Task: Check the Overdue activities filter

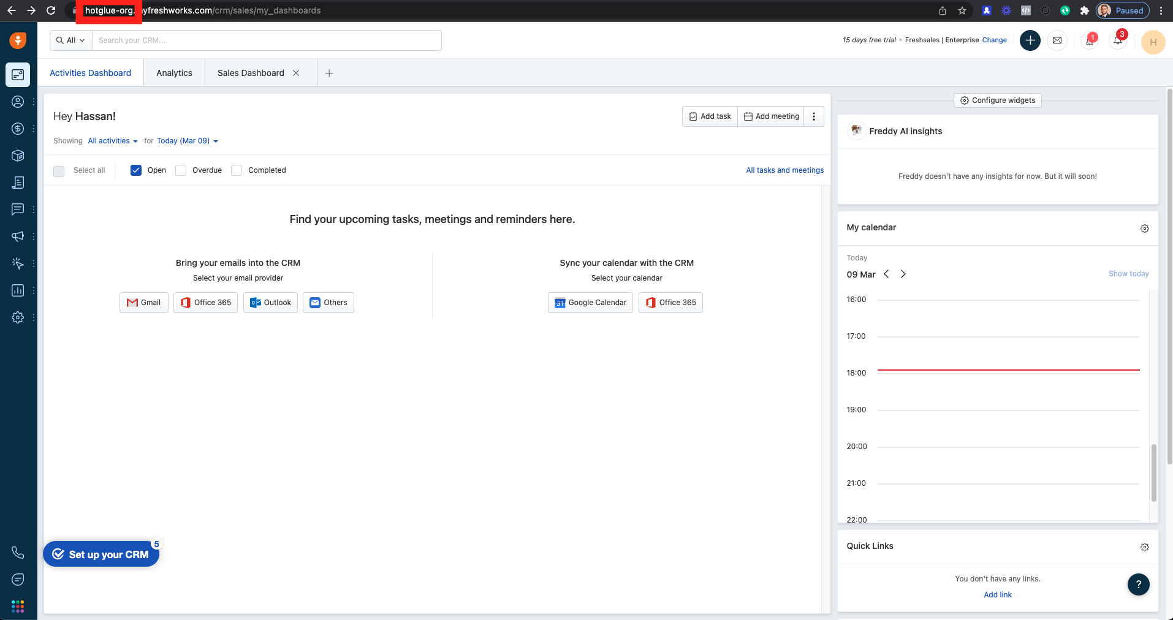Action: (181, 170)
